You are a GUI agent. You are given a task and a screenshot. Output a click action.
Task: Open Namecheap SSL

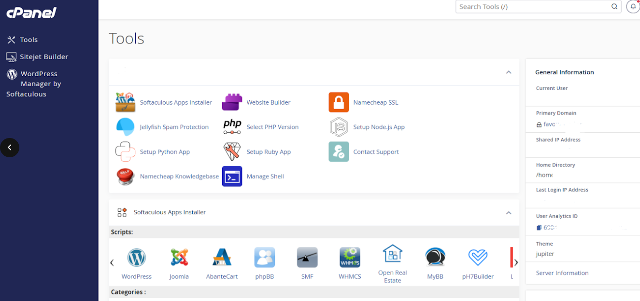click(x=376, y=102)
